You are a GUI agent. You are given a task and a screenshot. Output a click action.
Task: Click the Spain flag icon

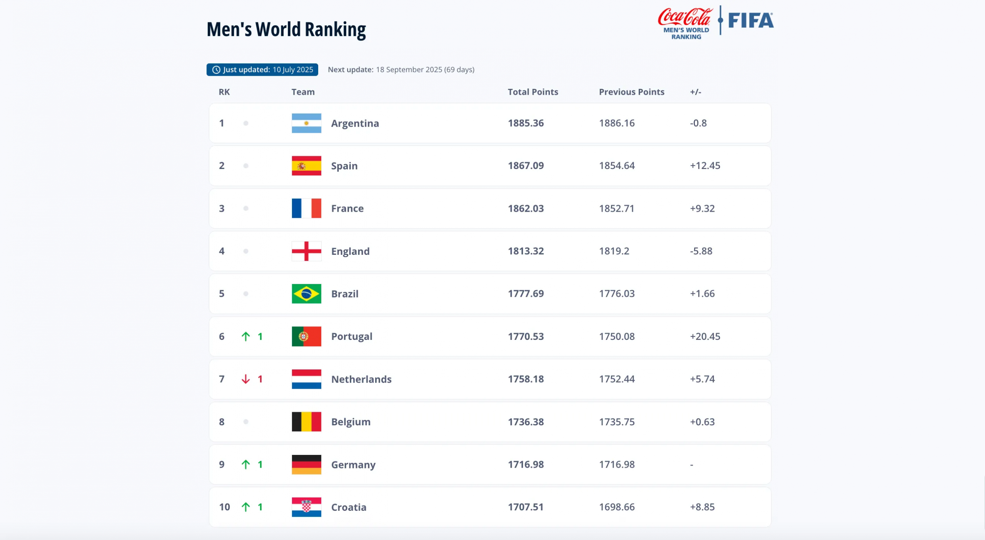point(306,166)
